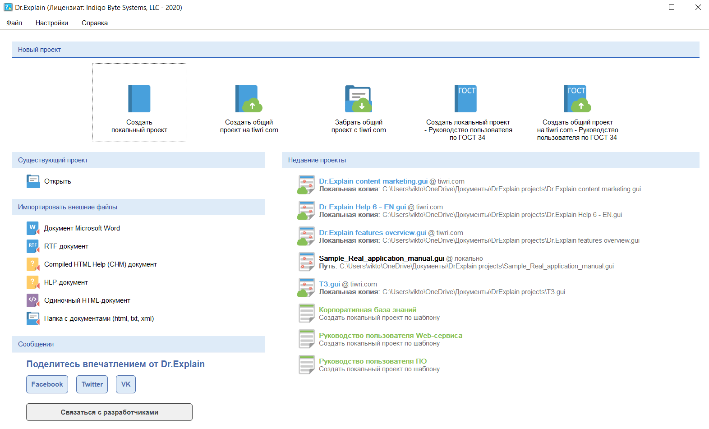Image resolution: width=709 pixels, height=429 pixels.
Task: Click the Dr.Explain content marketing project icon
Action: [x=306, y=185]
